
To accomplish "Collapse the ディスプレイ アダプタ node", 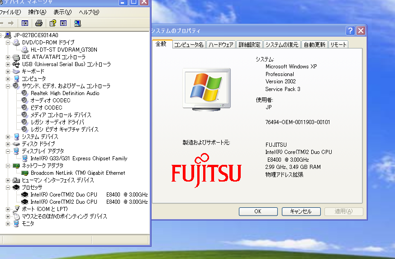I will click(8, 152).
